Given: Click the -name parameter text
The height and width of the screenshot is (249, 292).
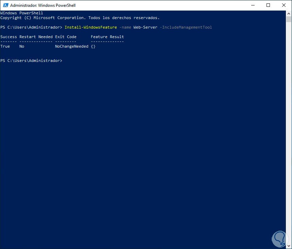Looking at the screenshot, I should (x=125, y=27).
